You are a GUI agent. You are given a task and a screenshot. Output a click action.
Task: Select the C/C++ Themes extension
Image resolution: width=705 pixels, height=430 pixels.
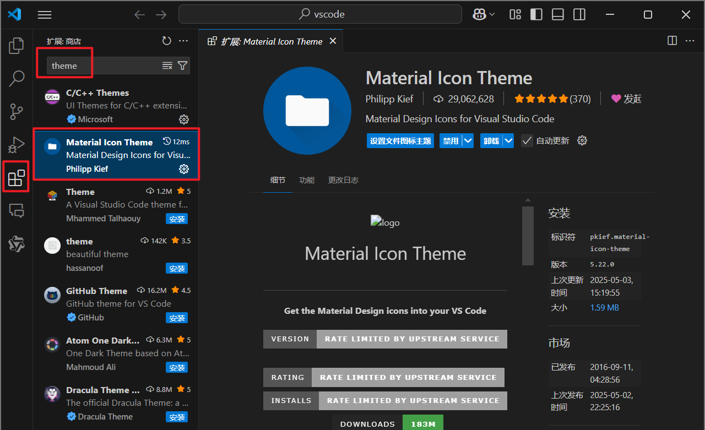(116, 106)
